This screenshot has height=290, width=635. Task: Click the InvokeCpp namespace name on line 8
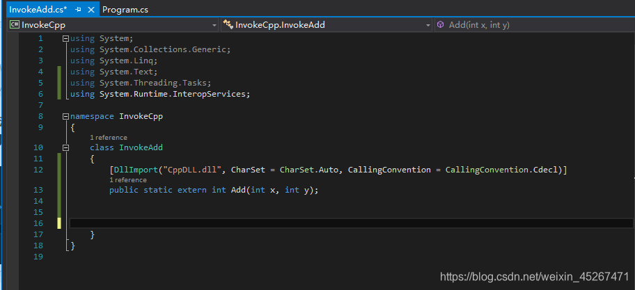(x=141, y=116)
